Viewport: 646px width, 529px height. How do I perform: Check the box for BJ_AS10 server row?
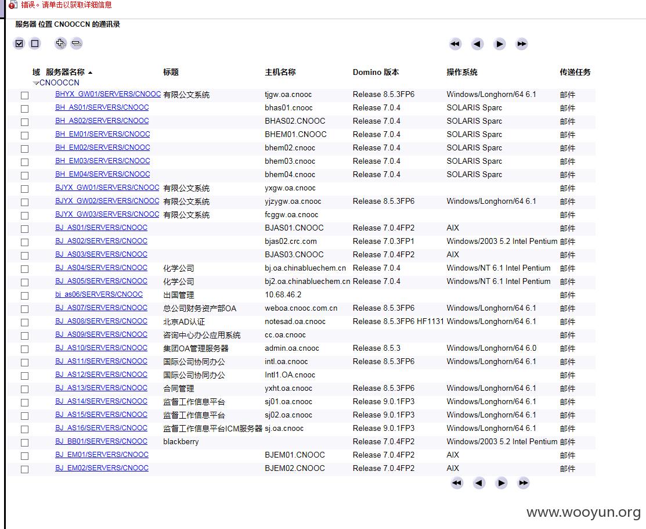(25, 349)
